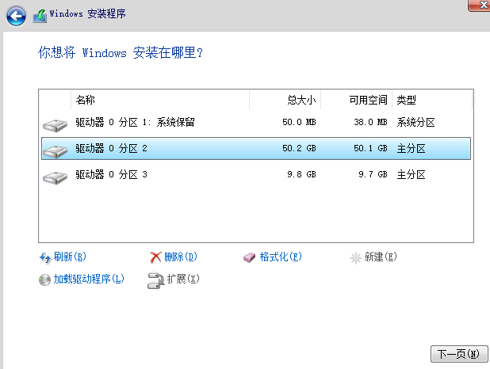Click the back arrow button
This screenshot has width=490, height=369.
point(16,14)
